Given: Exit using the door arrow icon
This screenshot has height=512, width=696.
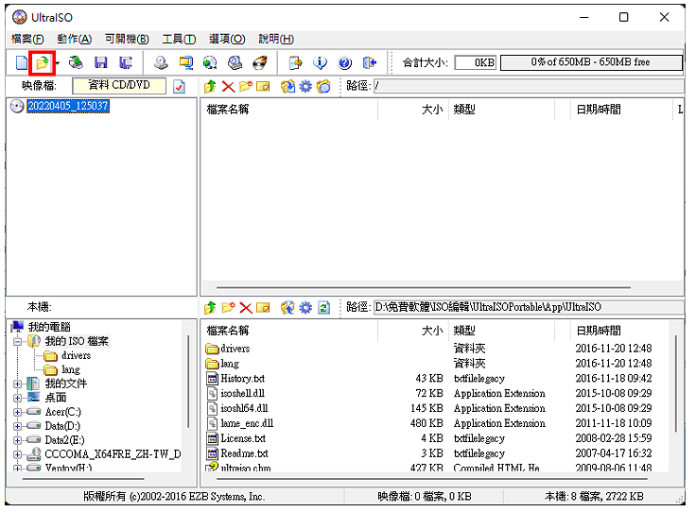Looking at the screenshot, I should click(x=370, y=63).
